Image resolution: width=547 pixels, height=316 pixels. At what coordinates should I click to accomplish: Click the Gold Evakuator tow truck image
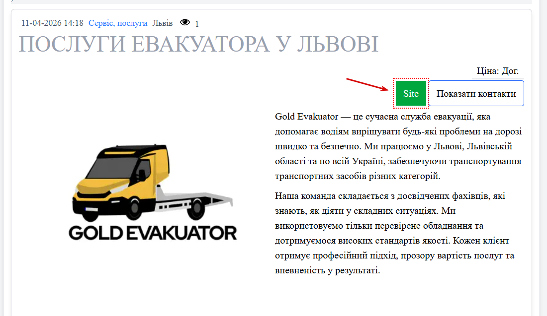click(x=153, y=192)
